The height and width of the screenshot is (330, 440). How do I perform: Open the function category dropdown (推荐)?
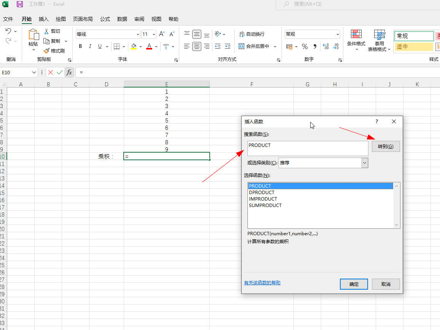pyautogui.click(x=365, y=163)
